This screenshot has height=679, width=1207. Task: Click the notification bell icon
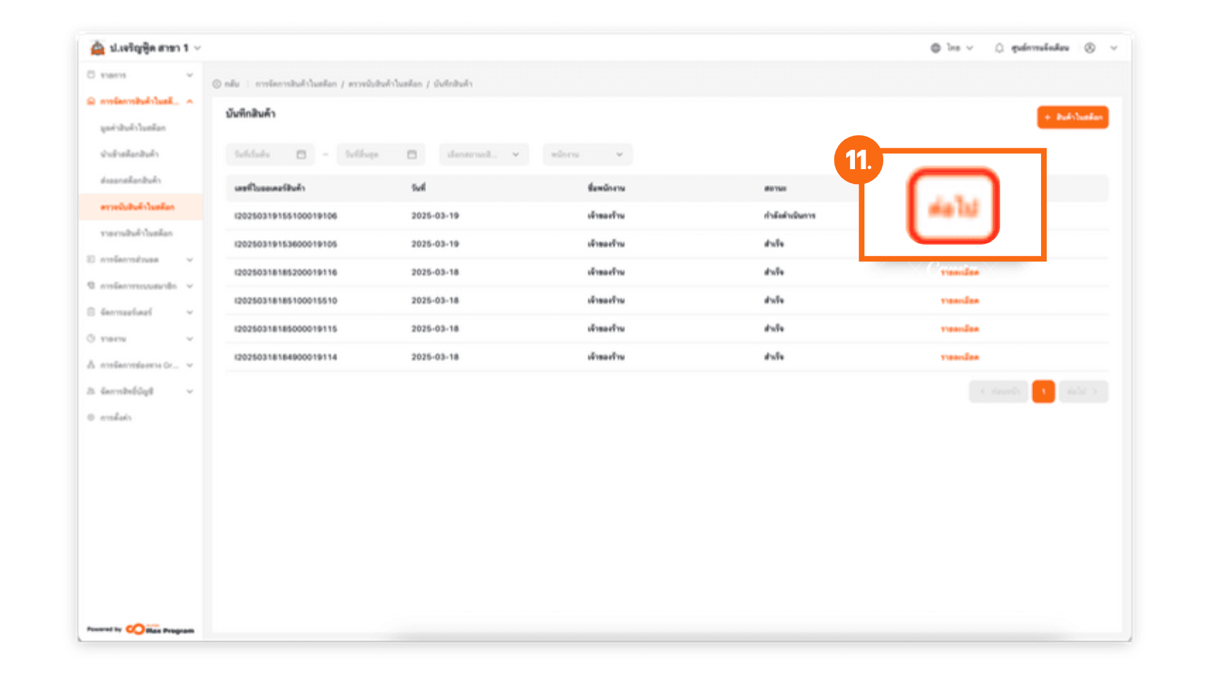pos(999,48)
